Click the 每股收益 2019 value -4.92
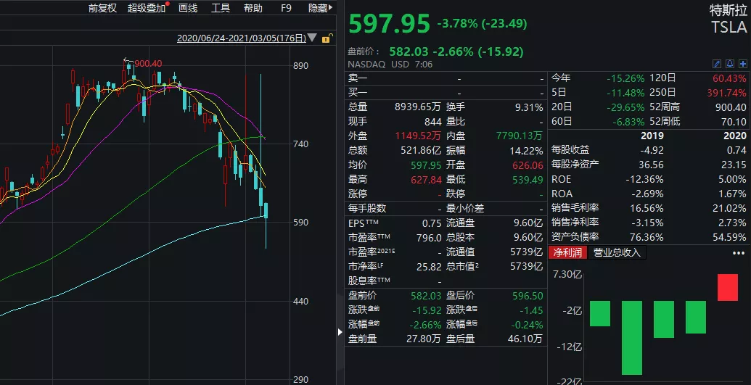The image size is (751, 385). pos(652,150)
